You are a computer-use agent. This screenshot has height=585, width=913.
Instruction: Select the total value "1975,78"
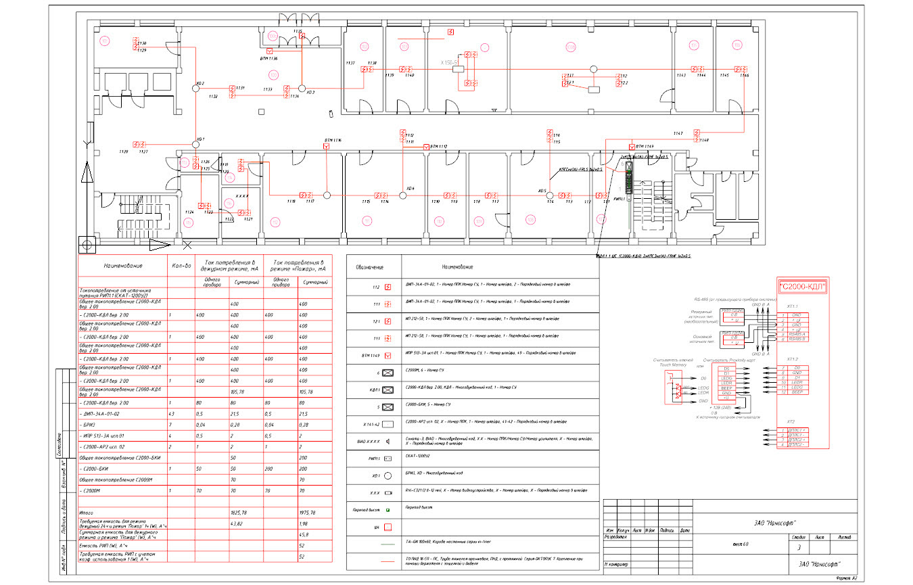pyautogui.click(x=308, y=513)
